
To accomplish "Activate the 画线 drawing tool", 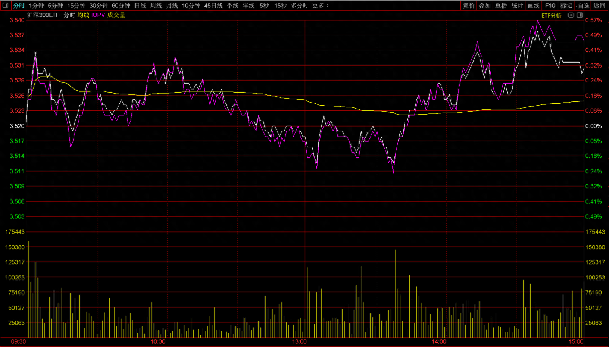I will [x=534, y=6].
